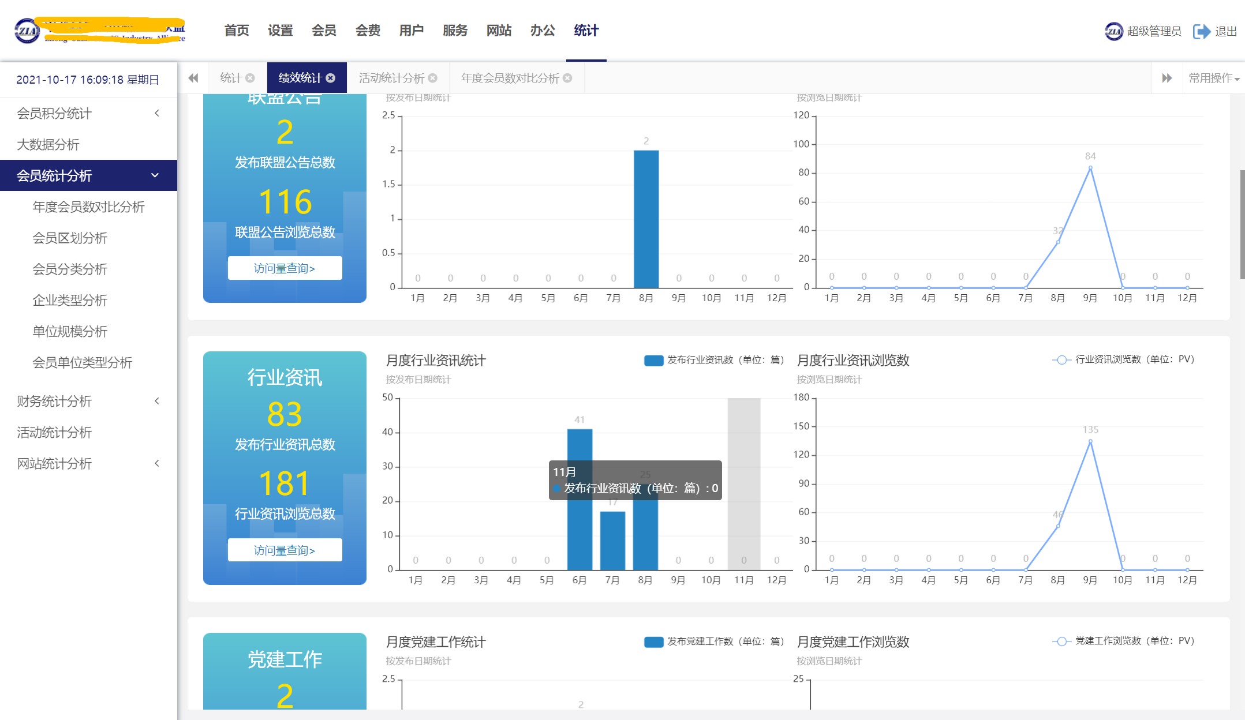Close the 统计 tab
The height and width of the screenshot is (720, 1245).
(250, 78)
